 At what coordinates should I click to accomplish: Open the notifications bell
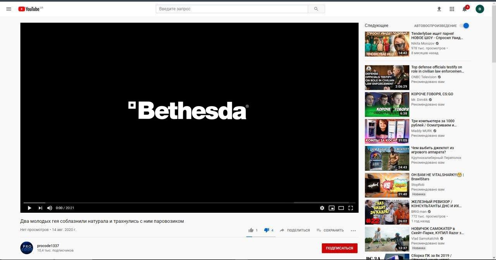465,9
